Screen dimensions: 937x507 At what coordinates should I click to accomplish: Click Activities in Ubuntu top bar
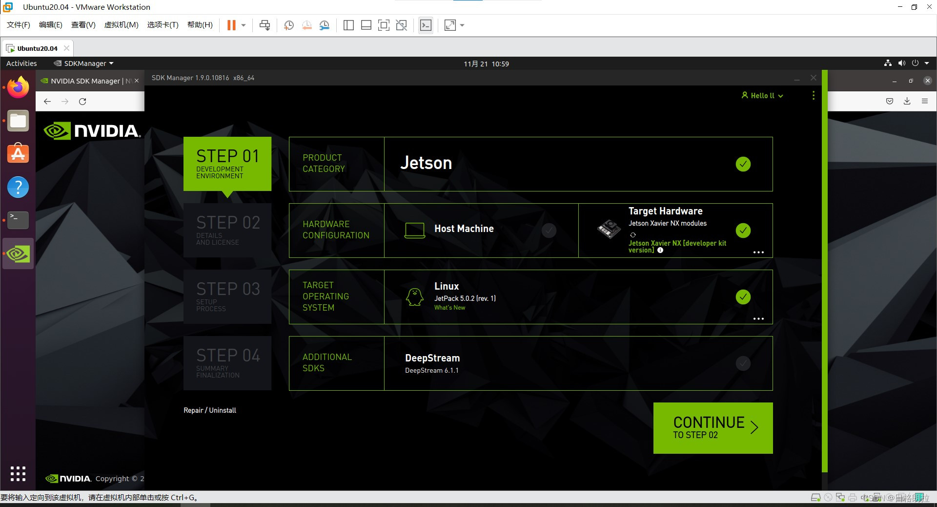(21, 63)
